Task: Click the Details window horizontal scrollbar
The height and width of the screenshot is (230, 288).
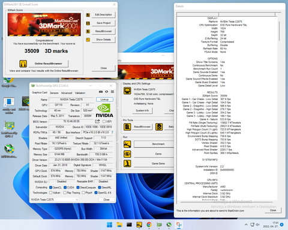Action: (x=227, y=202)
